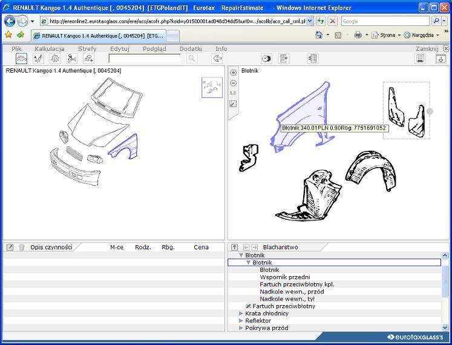The image size is (452, 345).
Task: Click the application part search field
Action: point(145,59)
